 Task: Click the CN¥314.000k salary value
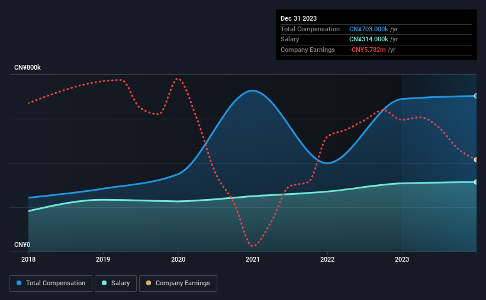(x=369, y=40)
